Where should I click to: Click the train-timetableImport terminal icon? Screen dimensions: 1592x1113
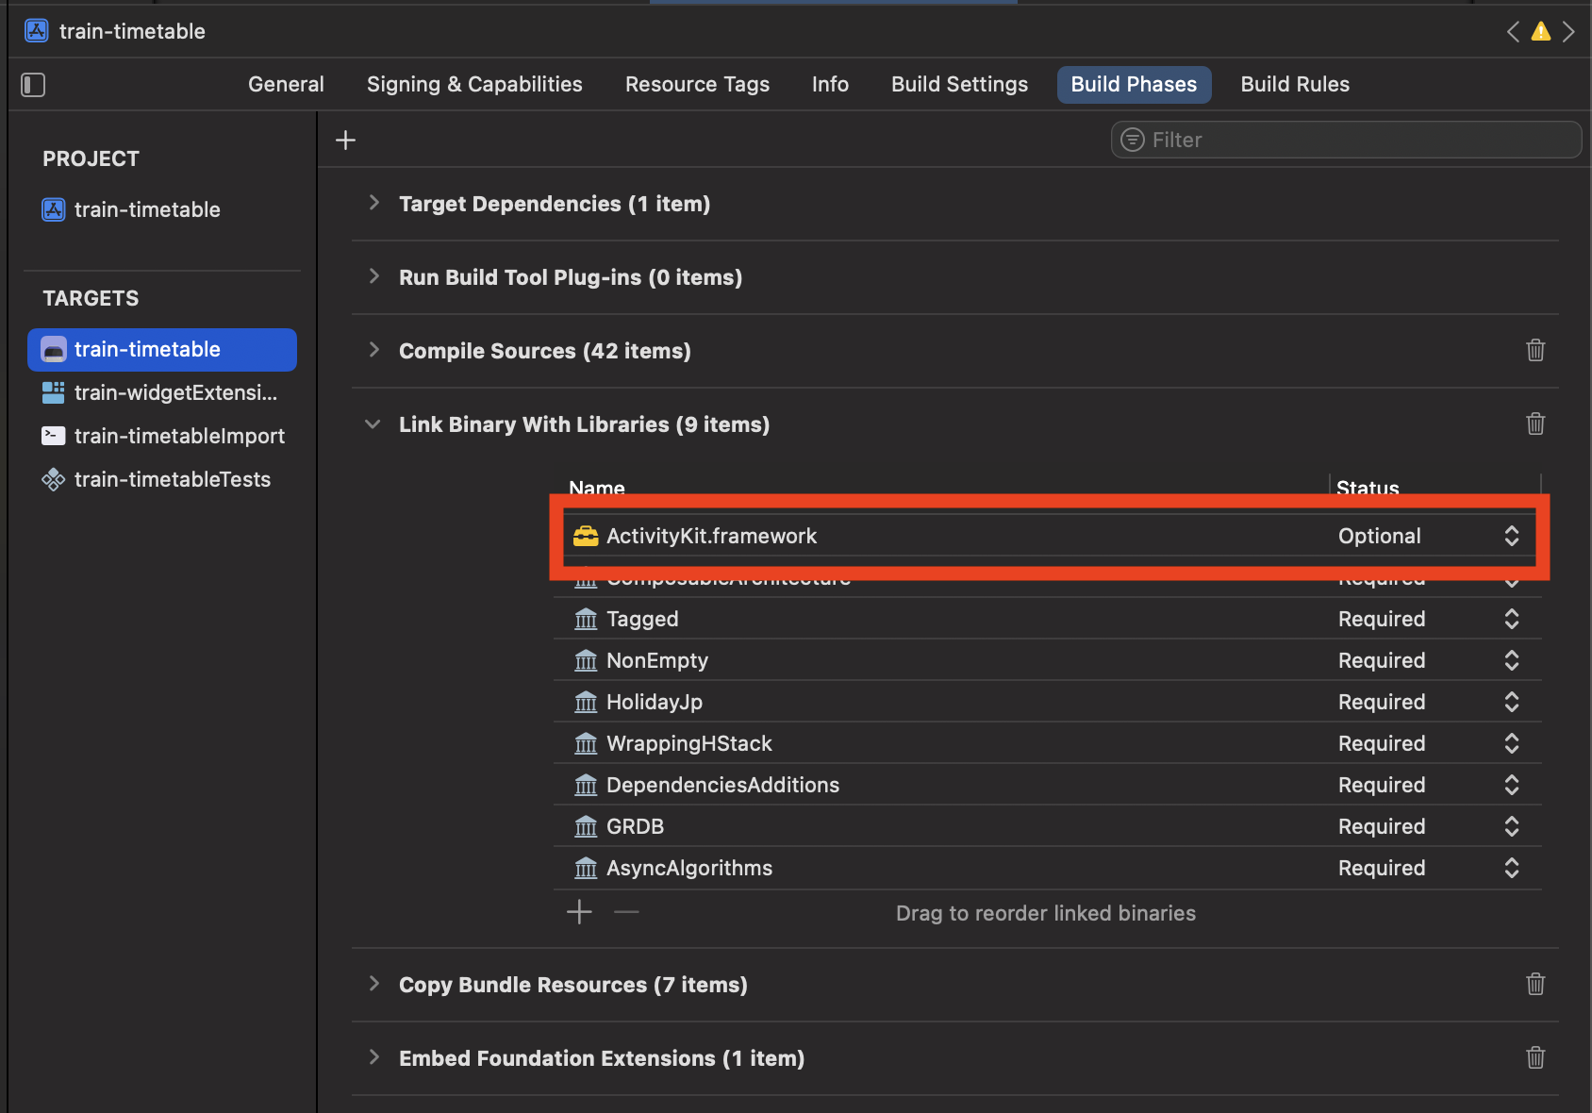[x=53, y=436]
